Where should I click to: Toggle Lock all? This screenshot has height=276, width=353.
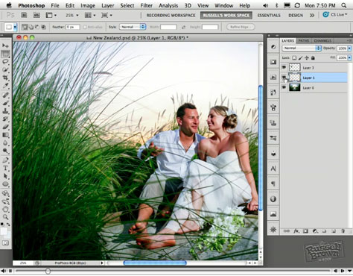313,57
